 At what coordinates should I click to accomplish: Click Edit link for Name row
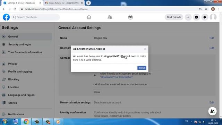(x=212, y=38)
